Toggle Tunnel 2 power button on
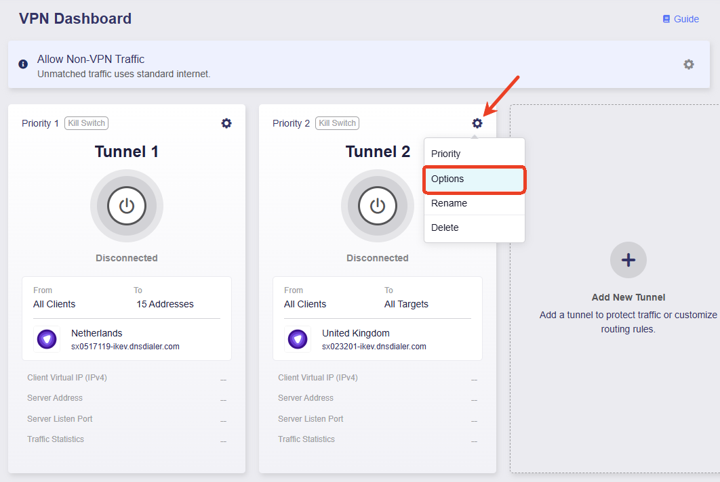 click(x=378, y=206)
